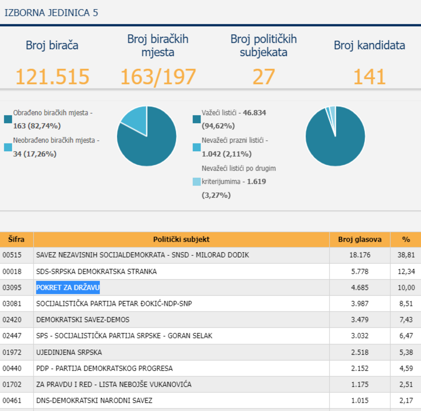Select Socijalistička Partija Petar Đokić-NDP-SNP row

point(116,304)
